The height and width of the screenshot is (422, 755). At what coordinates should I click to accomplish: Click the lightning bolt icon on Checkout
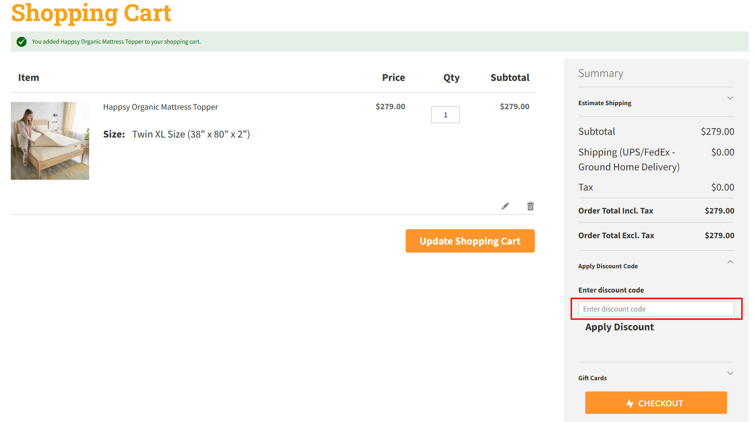(629, 403)
